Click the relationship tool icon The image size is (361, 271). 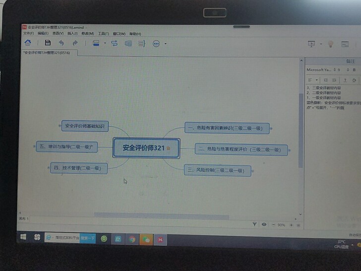[115, 43]
